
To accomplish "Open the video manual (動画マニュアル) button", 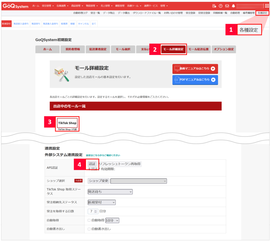I will tap(195, 68).
